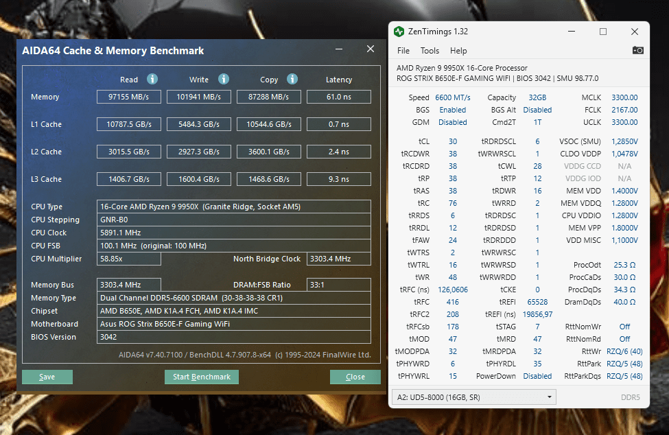669x435 pixels.
Task: Click the AMD Ryzen 9 9950X processor name
Action: 462,68
